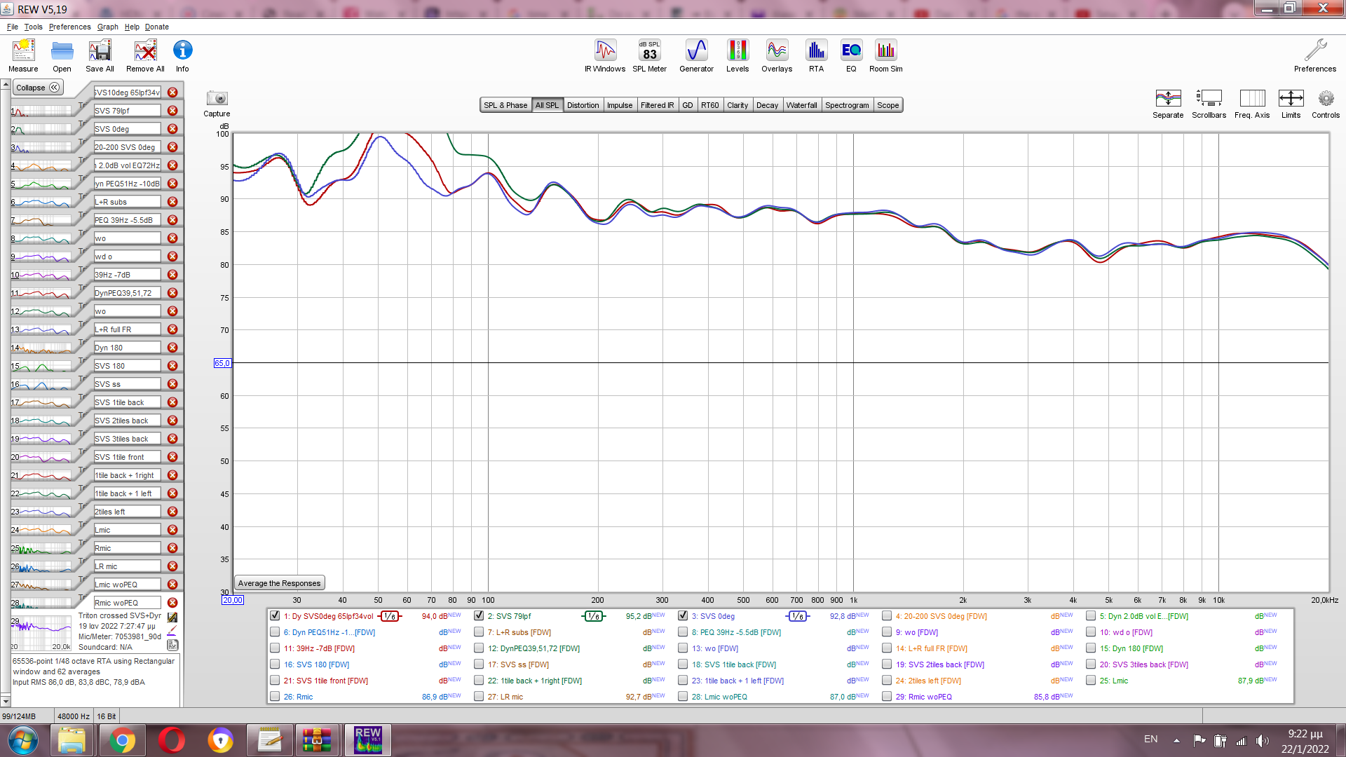This screenshot has height=757, width=1346.
Task: Open smoothing selector for trace 3: SVS 0deg
Action: pos(797,616)
